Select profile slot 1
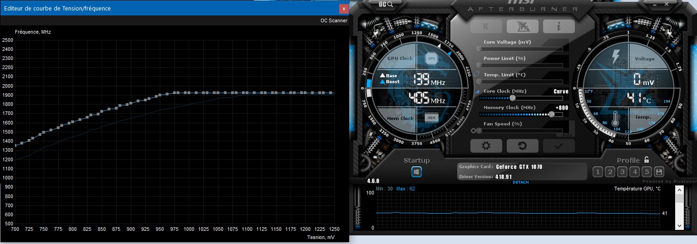The height and width of the screenshot is (244, 697). 598,172
